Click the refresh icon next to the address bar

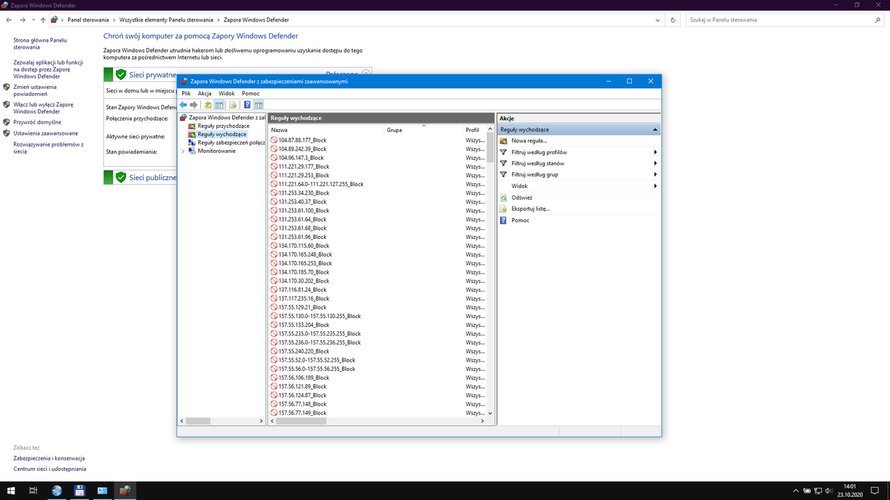point(673,20)
